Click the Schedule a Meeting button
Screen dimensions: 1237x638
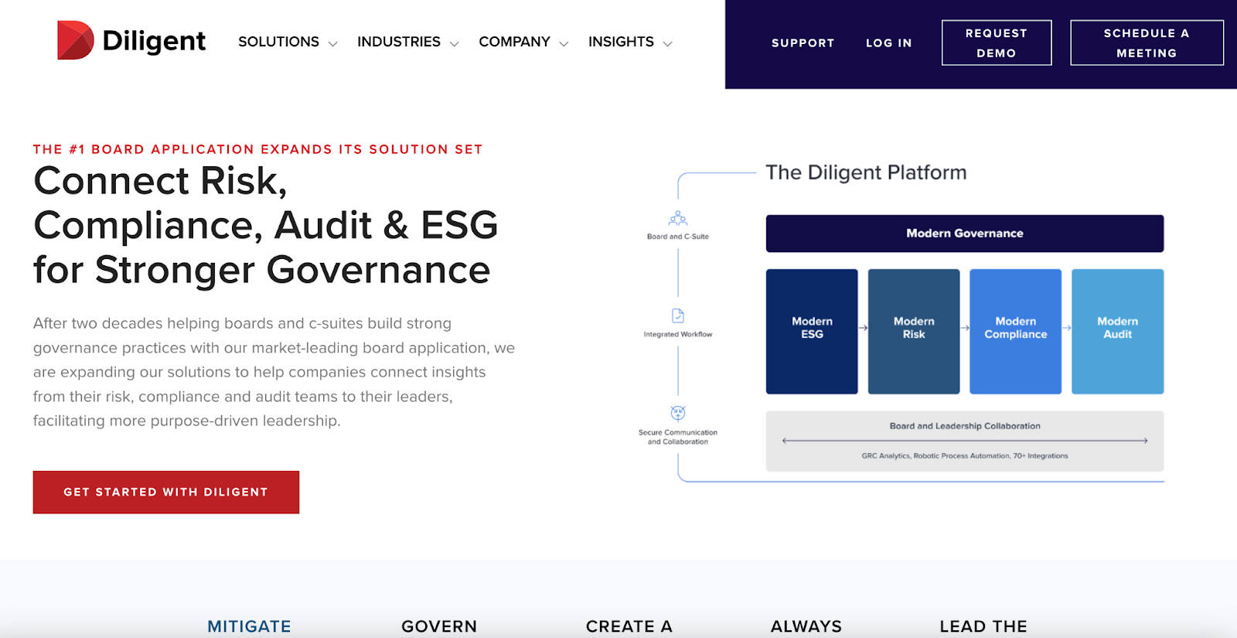coord(1147,43)
